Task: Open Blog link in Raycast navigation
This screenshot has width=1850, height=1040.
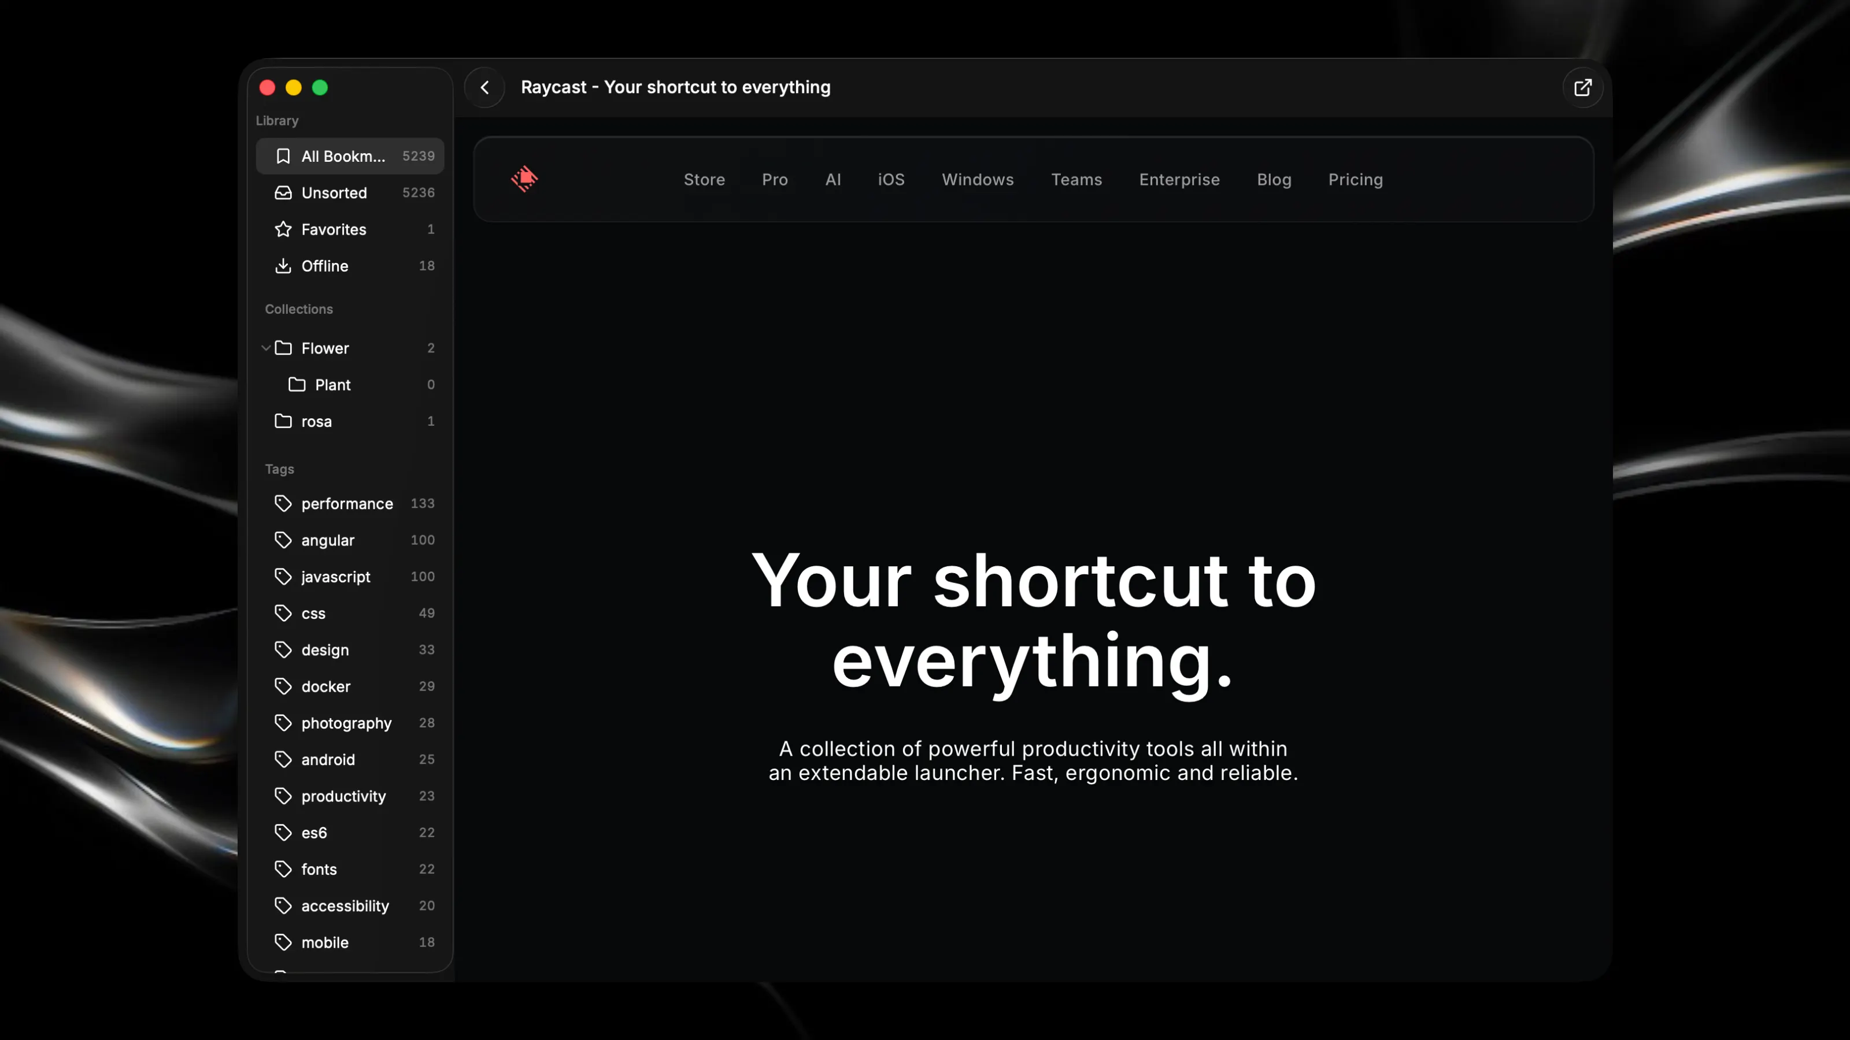Action: (x=1274, y=180)
